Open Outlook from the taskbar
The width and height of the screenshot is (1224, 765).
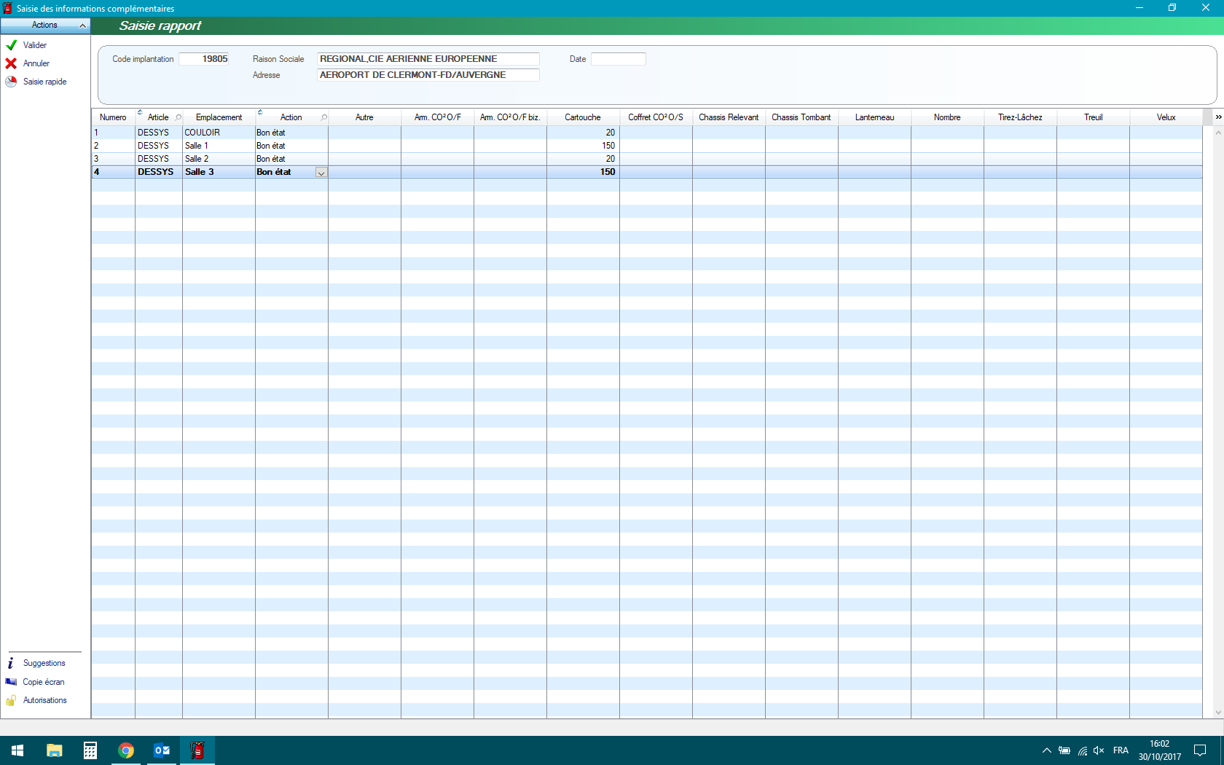pyautogui.click(x=161, y=750)
